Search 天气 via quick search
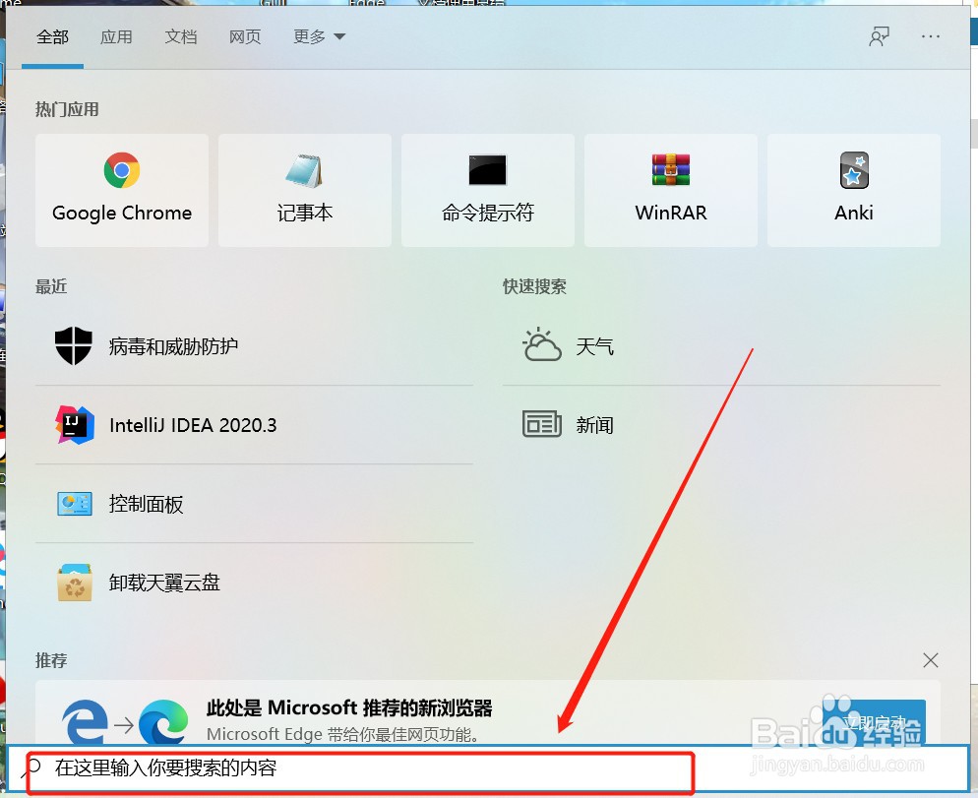This screenshot has height=798, width=978. pos(596,345)
